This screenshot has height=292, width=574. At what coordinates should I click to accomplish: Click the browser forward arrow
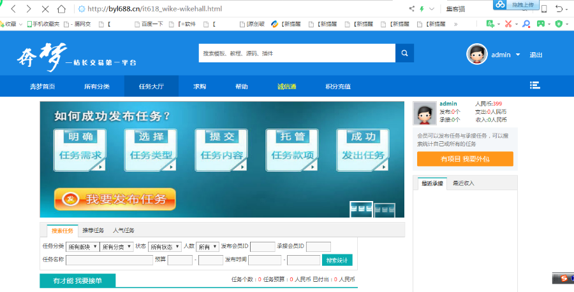click(x=29, y=9)
